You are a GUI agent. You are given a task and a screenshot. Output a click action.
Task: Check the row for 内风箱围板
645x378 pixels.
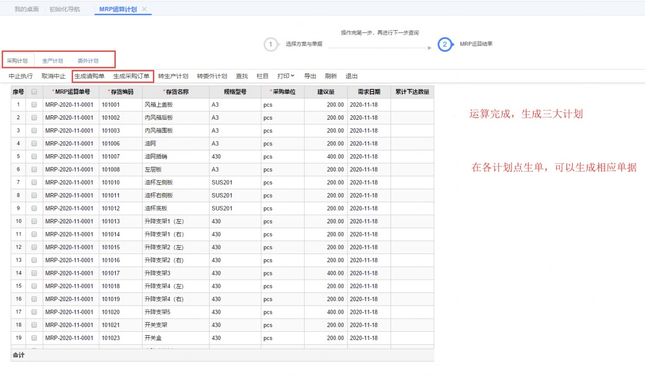coord(34,130)
